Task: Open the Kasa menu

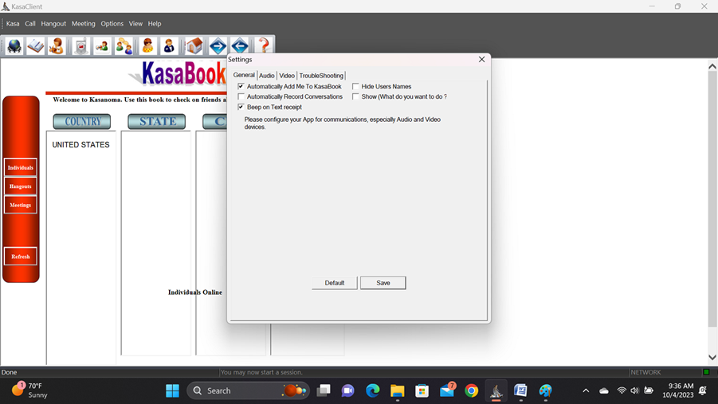Action: coord(13,23)
